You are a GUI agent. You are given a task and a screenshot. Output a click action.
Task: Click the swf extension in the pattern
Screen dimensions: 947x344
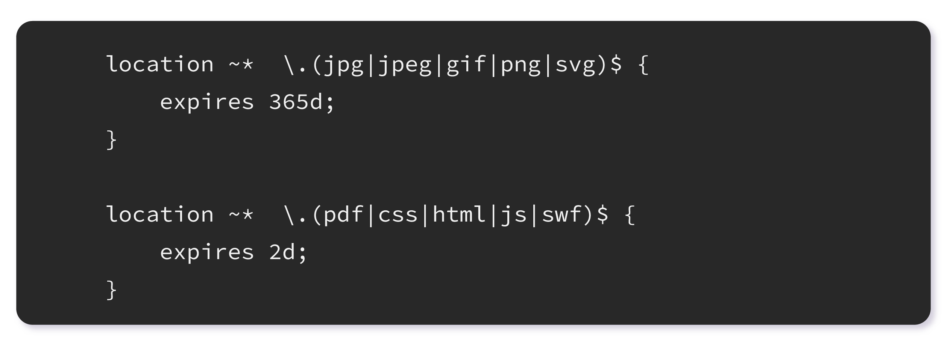click(x=561, y=215)
